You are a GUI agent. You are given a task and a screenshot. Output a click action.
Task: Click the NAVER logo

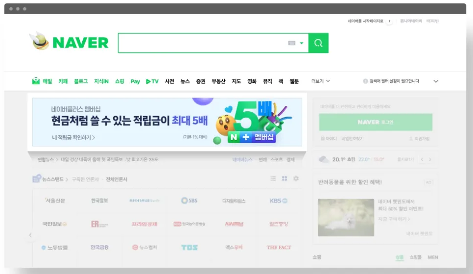(x=80, y=43)
